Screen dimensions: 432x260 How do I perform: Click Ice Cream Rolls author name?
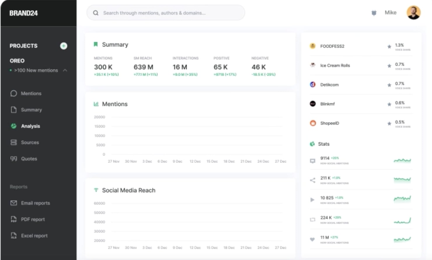(335, 65)
